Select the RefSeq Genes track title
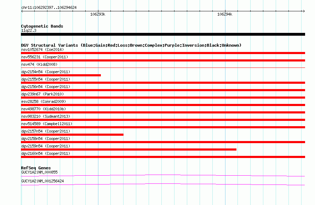The width and height of the screenshot is (315, 205). [x=36, y=168]
